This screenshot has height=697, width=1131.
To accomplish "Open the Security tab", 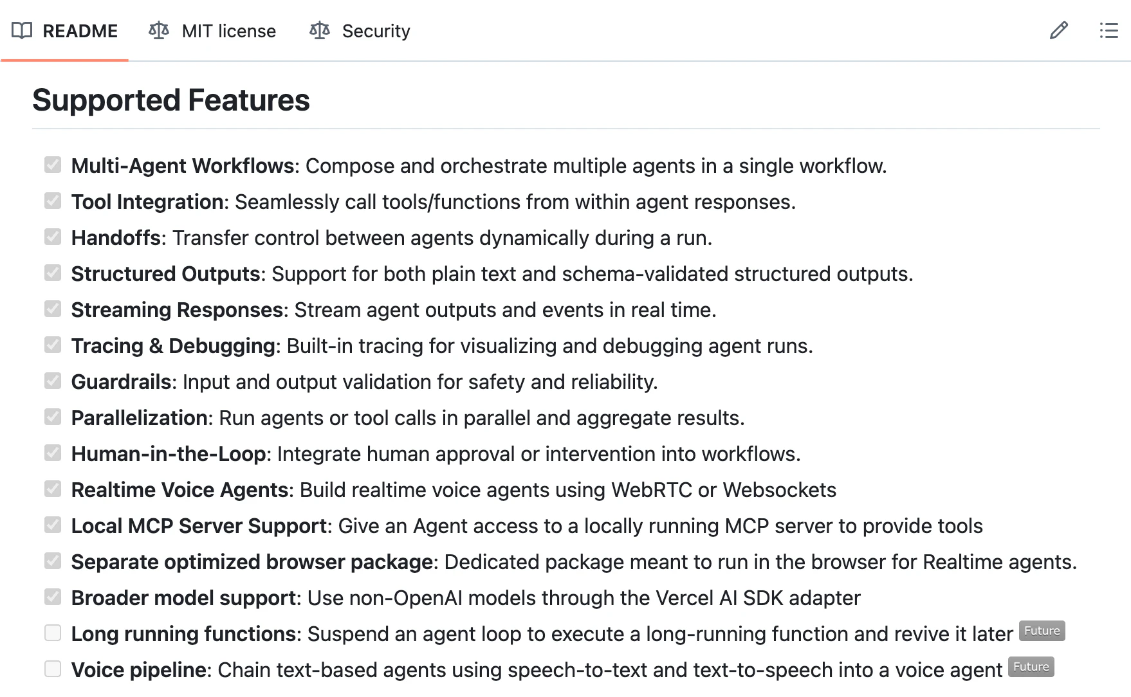I will point(360,31).
